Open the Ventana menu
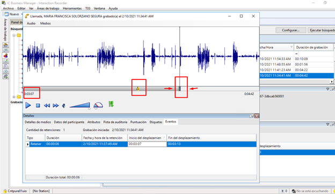 [x=99, y=9]
